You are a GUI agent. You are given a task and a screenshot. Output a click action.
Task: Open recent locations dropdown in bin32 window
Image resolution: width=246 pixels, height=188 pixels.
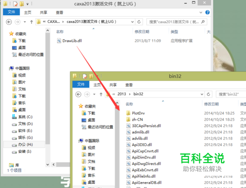pos(94,94)
